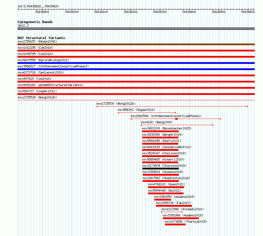
Task: Select nsv5889465 (Almarri2020) label
Action: coord(163,159)
